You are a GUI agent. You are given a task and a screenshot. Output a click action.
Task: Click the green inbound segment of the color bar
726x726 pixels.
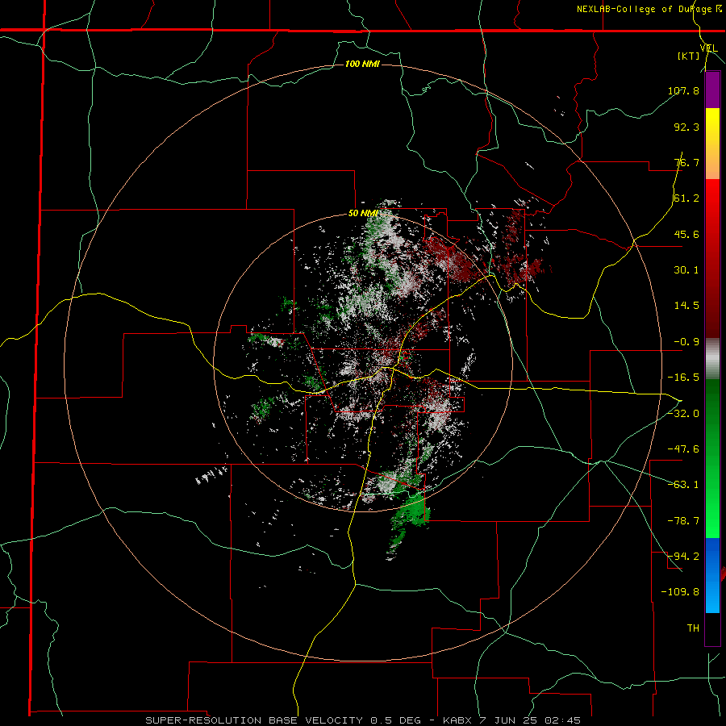pyautogui.click(x=712, y=458)
